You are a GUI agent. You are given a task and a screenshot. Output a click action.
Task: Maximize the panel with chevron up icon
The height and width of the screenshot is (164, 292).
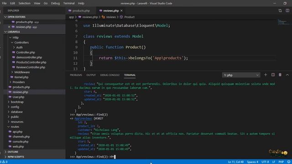click(287, 75)
